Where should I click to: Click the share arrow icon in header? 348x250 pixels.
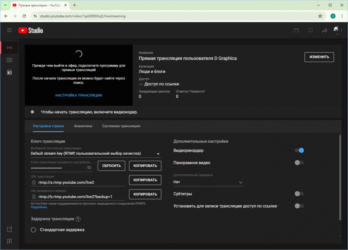(x=325, y=30)
